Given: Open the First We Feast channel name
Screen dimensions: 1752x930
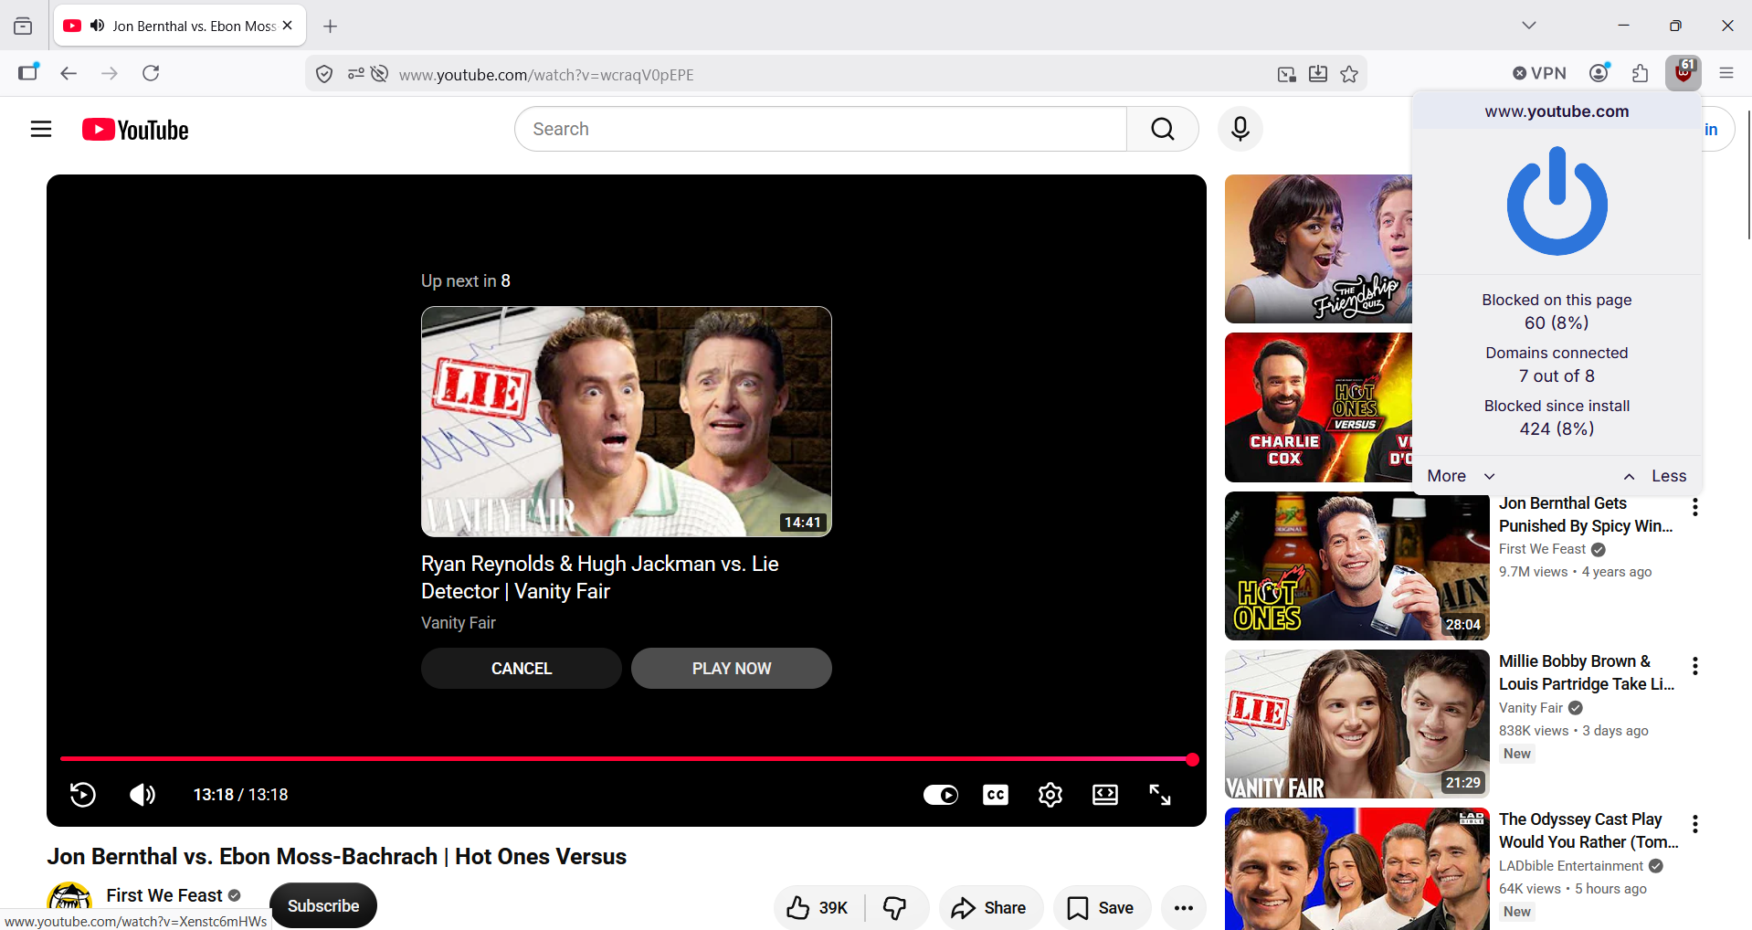Looking at the screenshot, I should tap(164, 895).
